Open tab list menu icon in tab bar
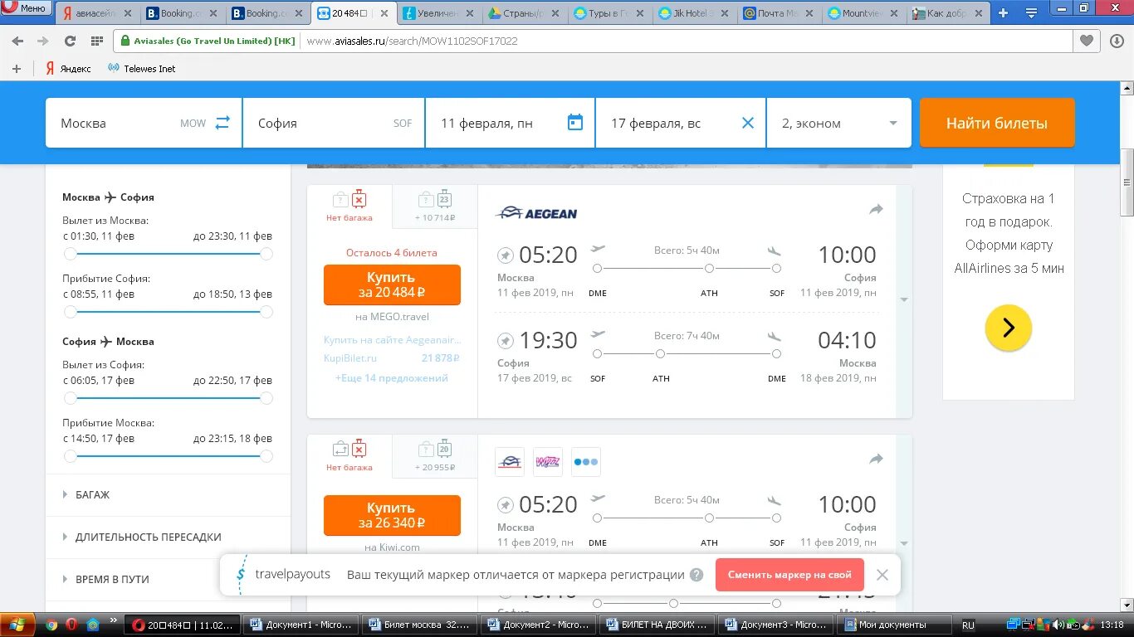 (x=1032, y=13)
